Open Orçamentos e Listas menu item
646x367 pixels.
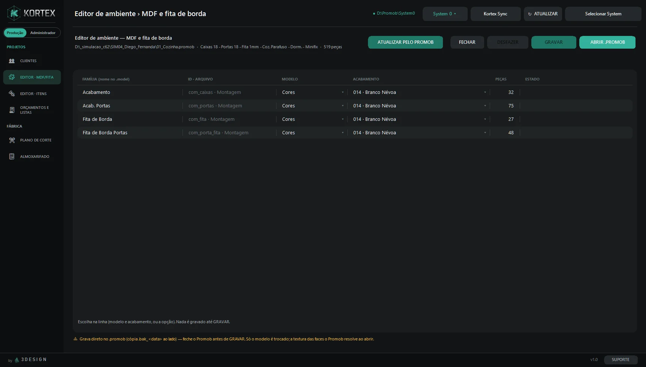pos(32,110)
